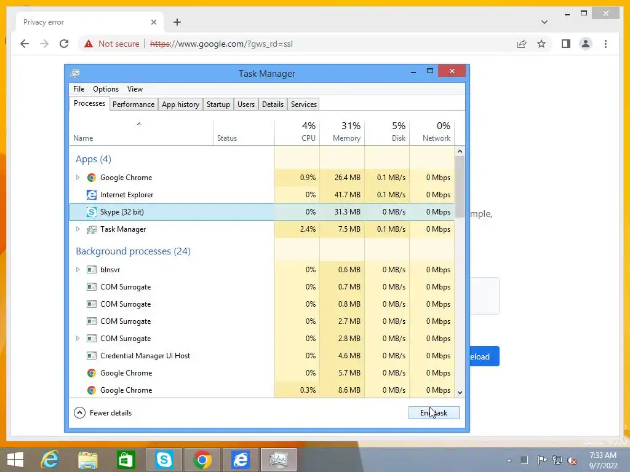Sort processes by the CPU column
Image resolution: width=630 pixels, height=472 pixels.
click(x=297, y=132)
